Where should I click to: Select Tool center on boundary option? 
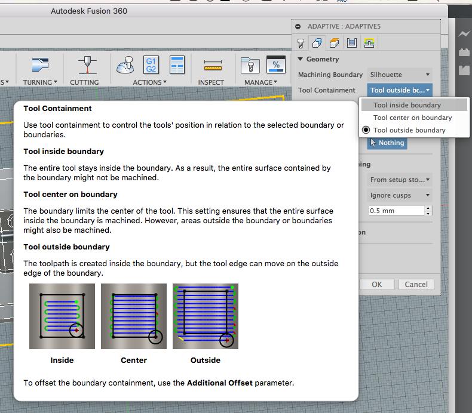pos(414,118)
